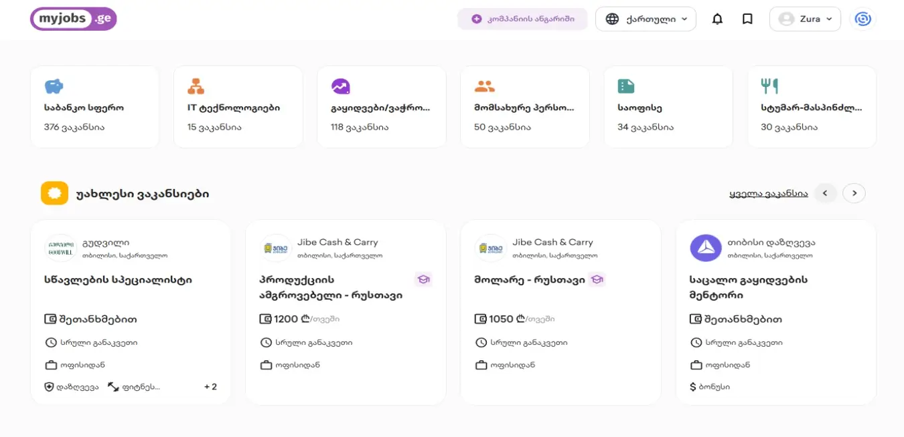Click the Goodwill company logo
The width and height of the screenshot is (904, 437).
click(x=60, y=248)
